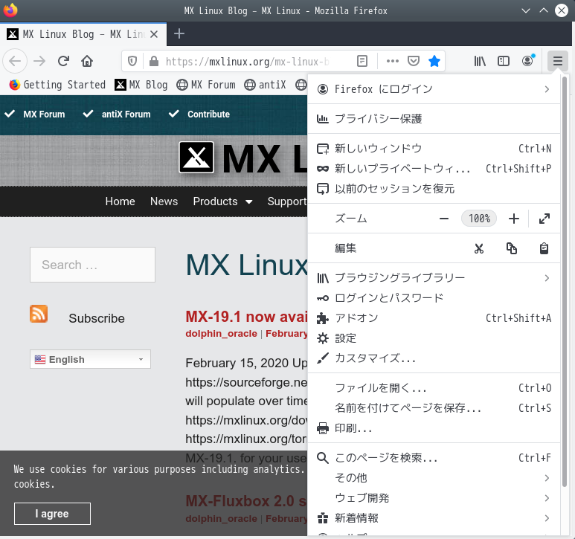Open プライバシー保護 menu item
Screen dimensions: 575x539
(x=434, y=119)
